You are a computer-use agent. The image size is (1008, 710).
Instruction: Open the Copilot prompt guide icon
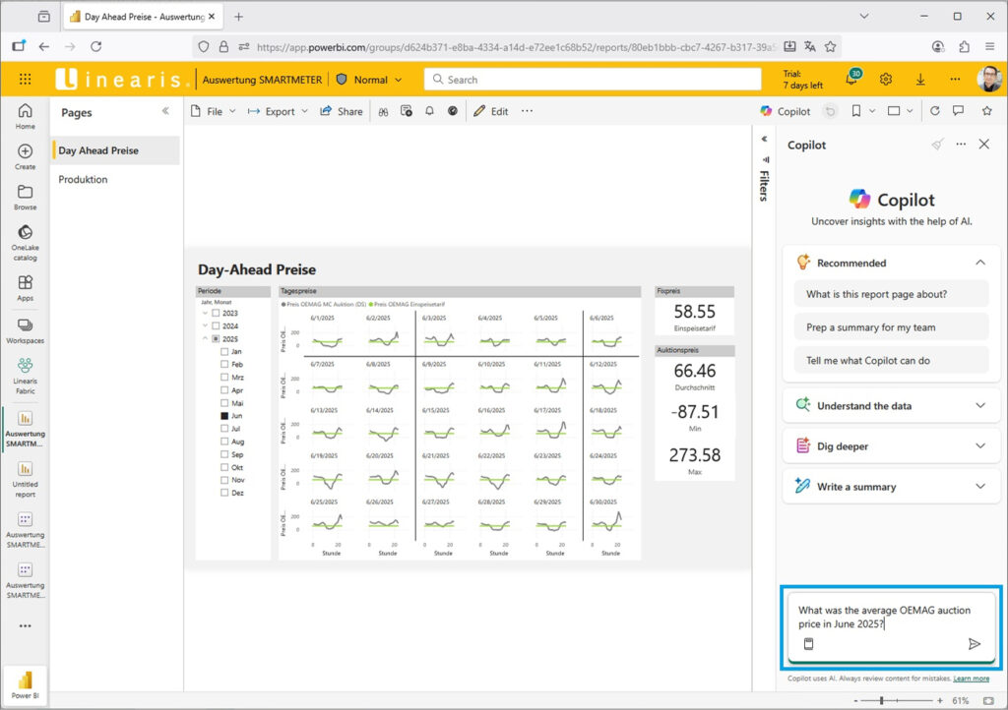click(809, 644)
